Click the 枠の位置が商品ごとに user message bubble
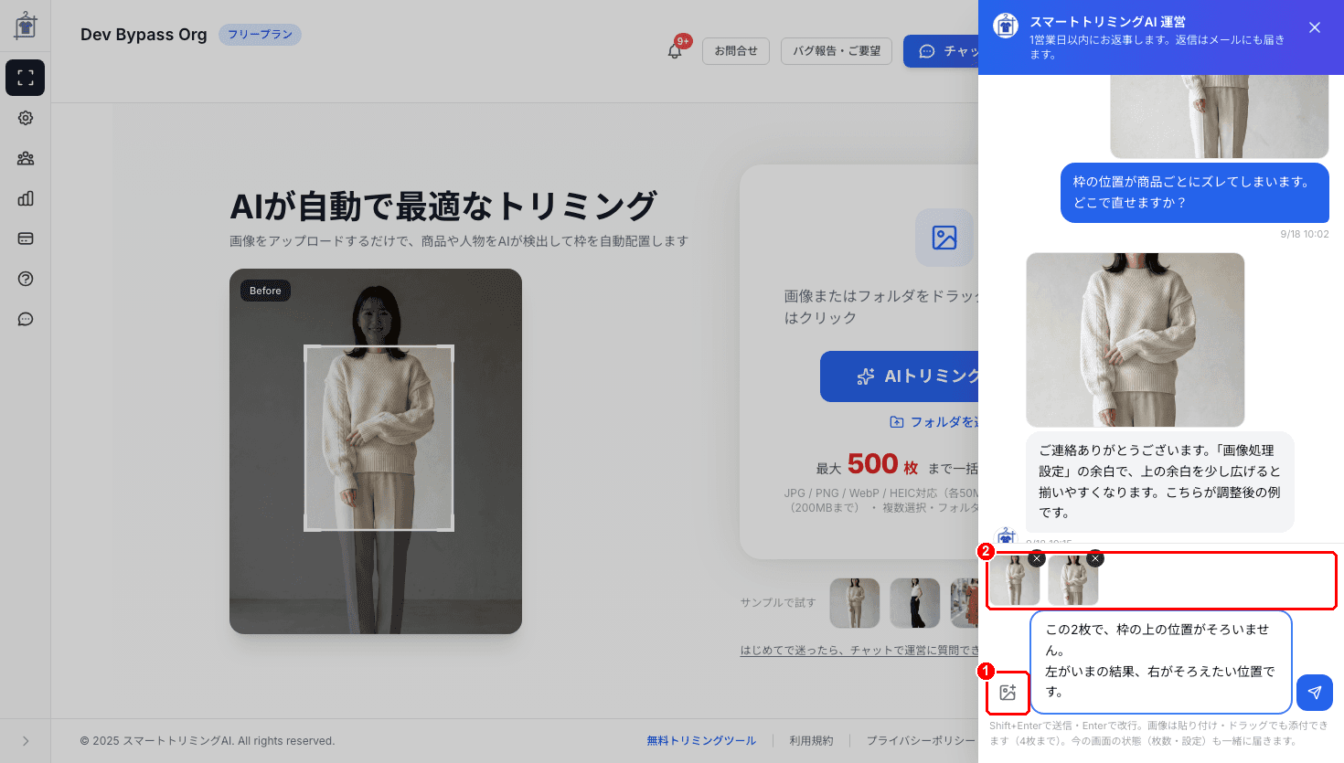 (1195, 193)
